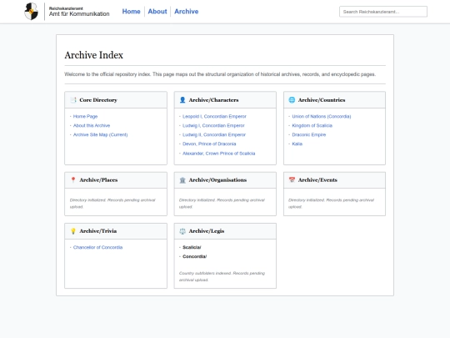Viewport: 450px width, 338px height.
Task: Click the Archive/Trivia header text
Action: (x=97, y=231)
